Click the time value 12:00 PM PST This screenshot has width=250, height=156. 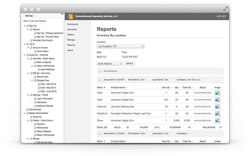pyautogui.click(x=130, y=57)
